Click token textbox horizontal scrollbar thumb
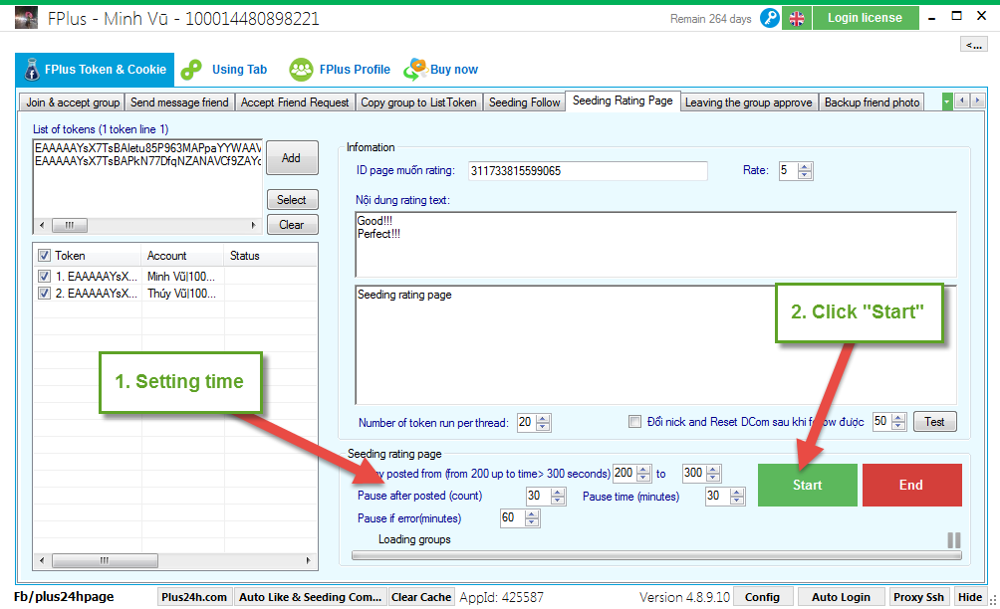Viewport: 1000px width, 609px height. click(70, 226)
